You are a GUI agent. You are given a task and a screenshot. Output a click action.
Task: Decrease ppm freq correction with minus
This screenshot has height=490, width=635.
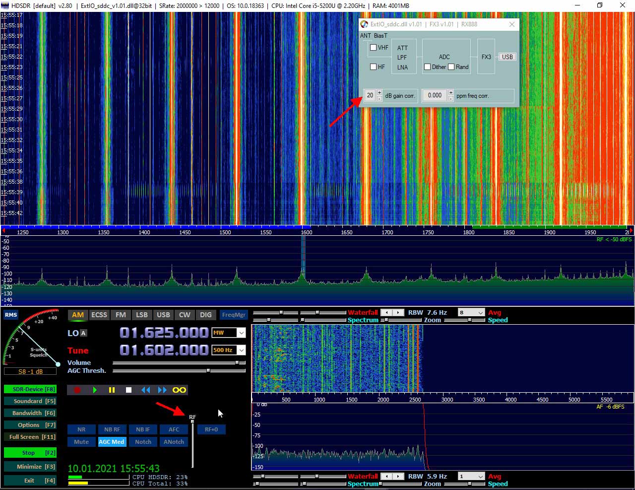[x=450, y=98]
